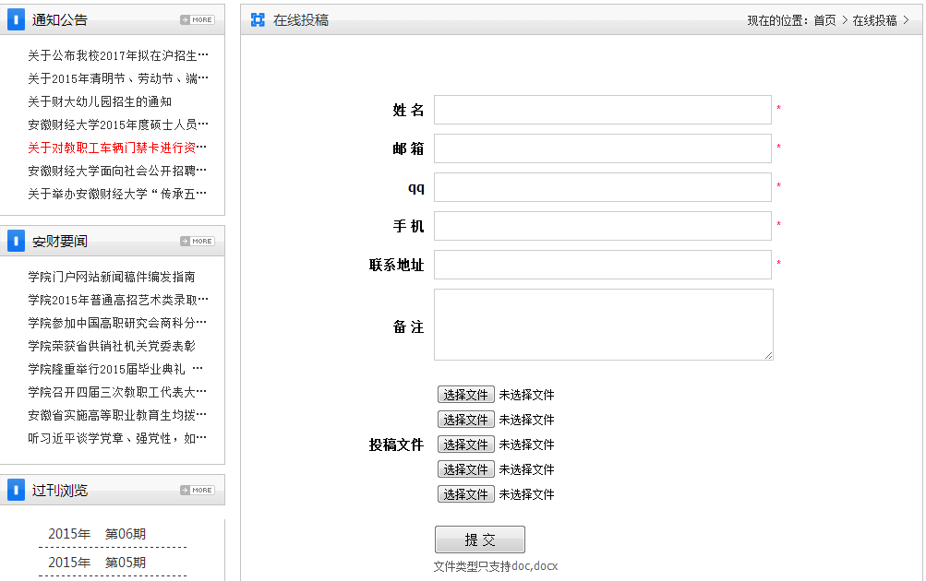Open red notice 关于对教职工车辆门禁卡

(117, 148)
